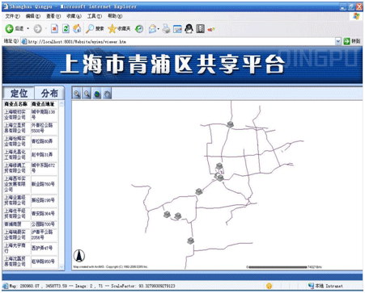
Task: Click the north arrow compass icon on map
Action: (x=79, y=256)
